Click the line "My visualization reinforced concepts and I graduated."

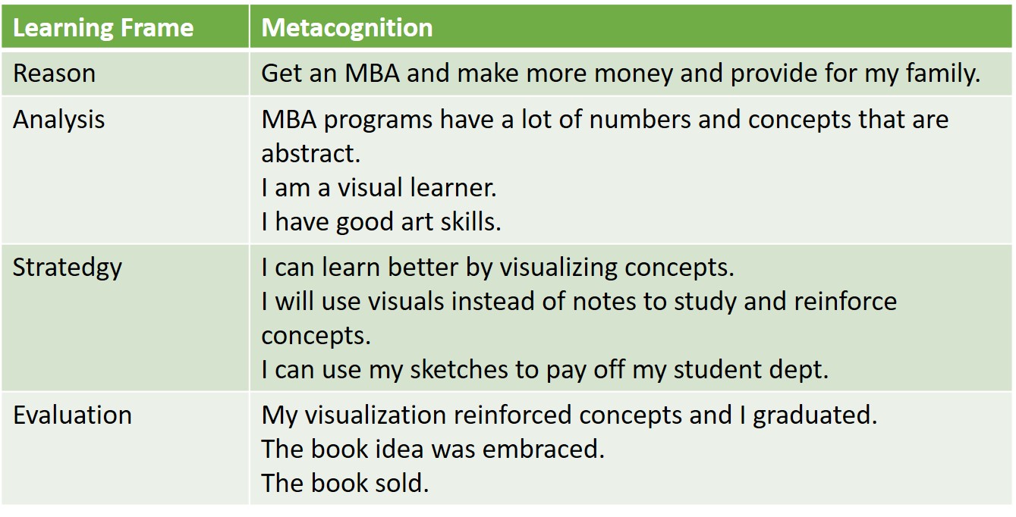pyautogui.click(x=569, y=415)
